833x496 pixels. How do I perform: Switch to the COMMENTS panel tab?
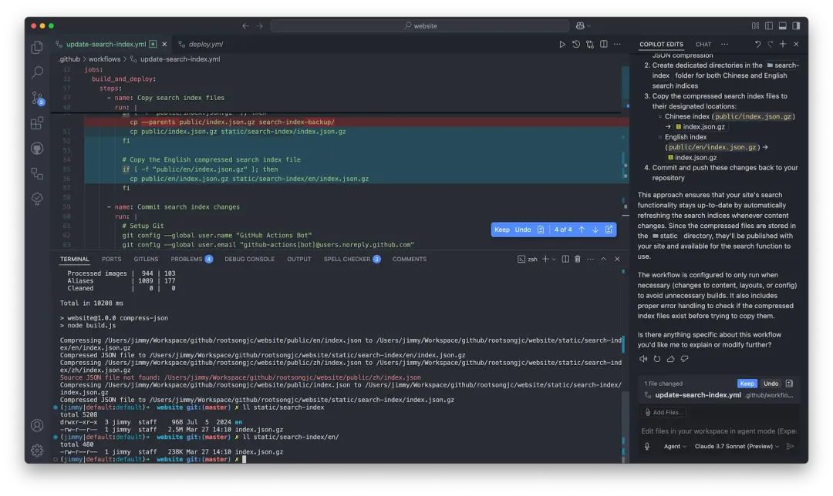click(x=409, y=259)
